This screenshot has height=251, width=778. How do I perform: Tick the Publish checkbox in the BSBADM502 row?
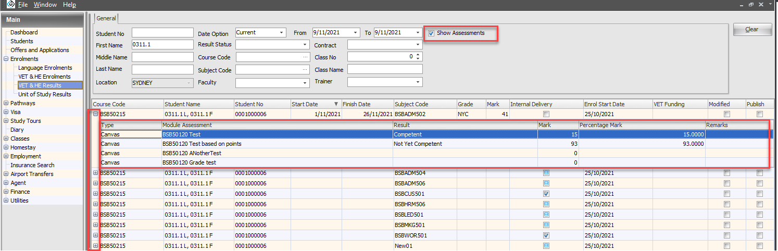tap(760, 114)
